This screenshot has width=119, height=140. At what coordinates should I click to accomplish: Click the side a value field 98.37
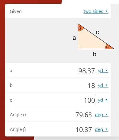86,71
